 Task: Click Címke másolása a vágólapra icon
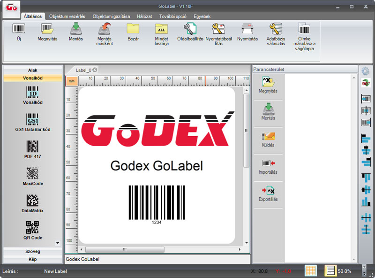click(304, 29)
